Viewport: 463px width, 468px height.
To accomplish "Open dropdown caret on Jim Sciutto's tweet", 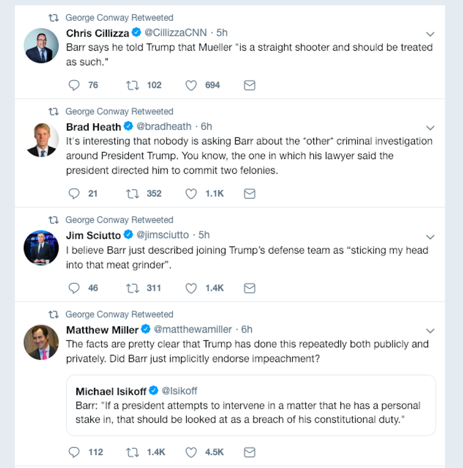I will tap(430, 237).
